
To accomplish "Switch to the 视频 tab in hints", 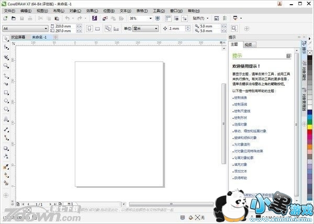I will [248, 45].
